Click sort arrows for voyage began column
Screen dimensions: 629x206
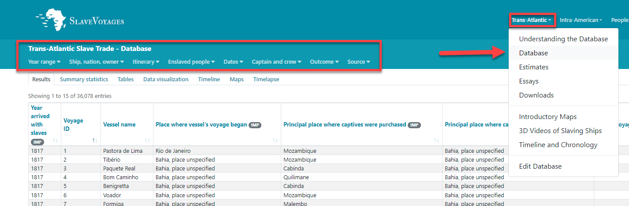tap(275, 141)
